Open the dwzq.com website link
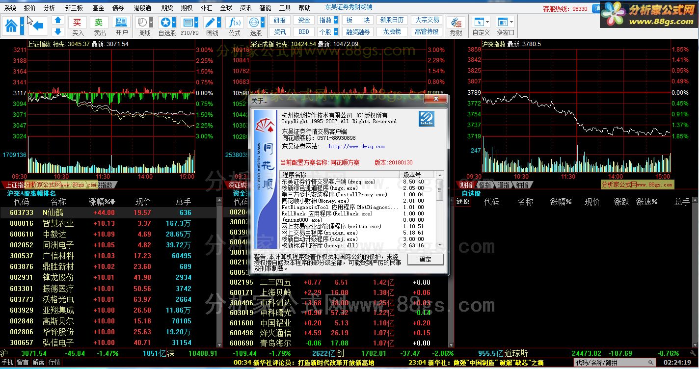699x369 pixels. point(356,146)
